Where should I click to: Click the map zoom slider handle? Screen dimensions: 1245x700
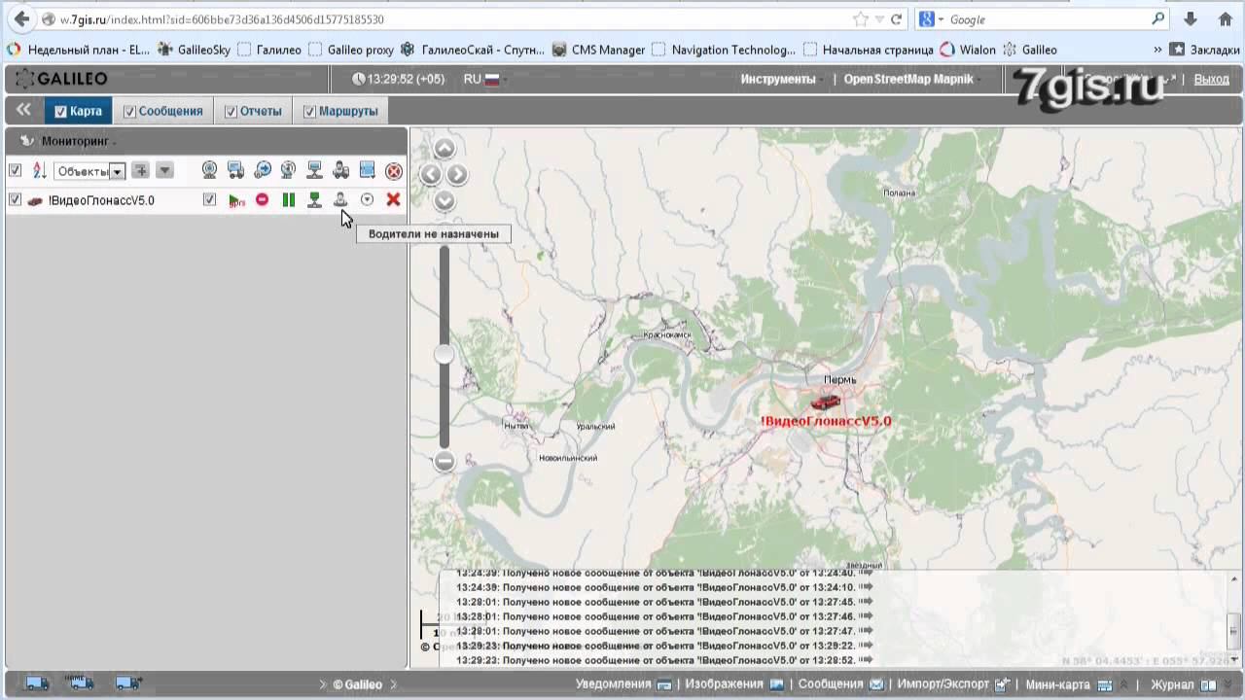point(444,355)
